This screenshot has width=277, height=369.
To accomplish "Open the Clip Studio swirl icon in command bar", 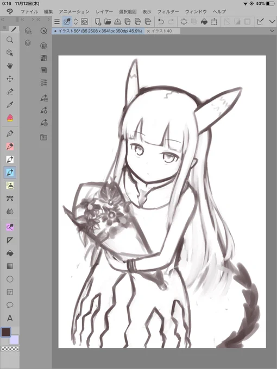I will pyautogui.click(x=84, y=22).
